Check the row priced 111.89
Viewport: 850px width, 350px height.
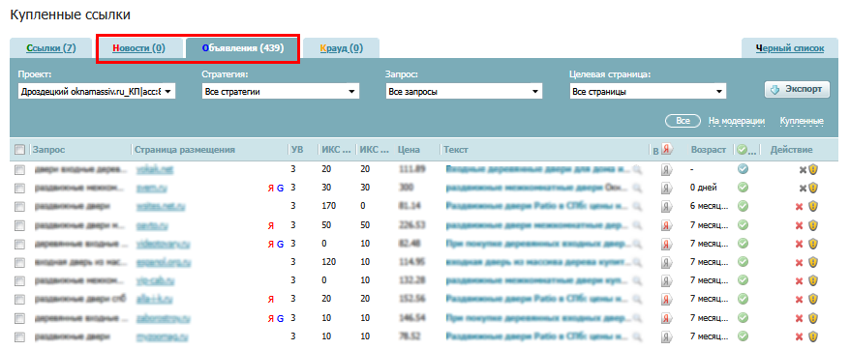click(19, 169)
